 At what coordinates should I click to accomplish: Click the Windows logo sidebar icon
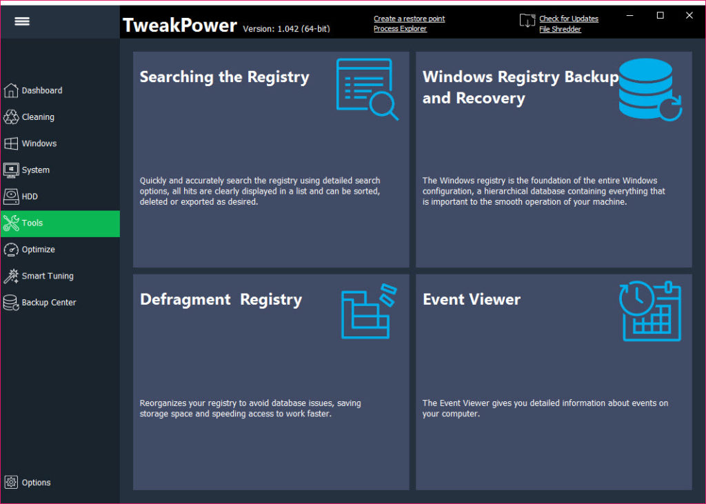point(11,143)
